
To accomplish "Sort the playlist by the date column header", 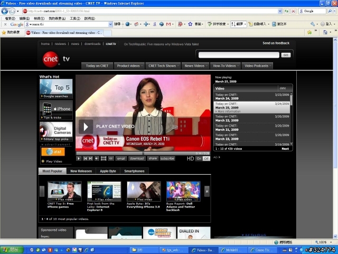I will (283, 88).
